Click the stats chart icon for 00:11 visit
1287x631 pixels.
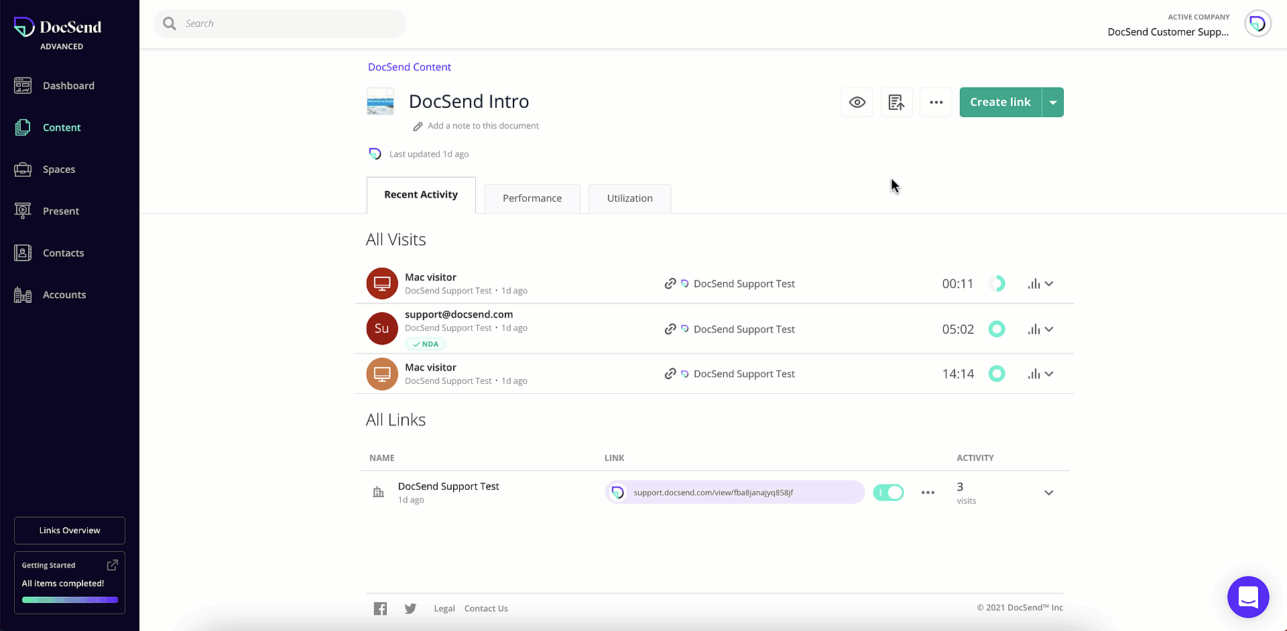tap(1034, 284)
